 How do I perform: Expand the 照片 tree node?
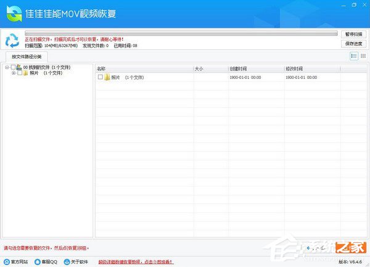(13, 73)
